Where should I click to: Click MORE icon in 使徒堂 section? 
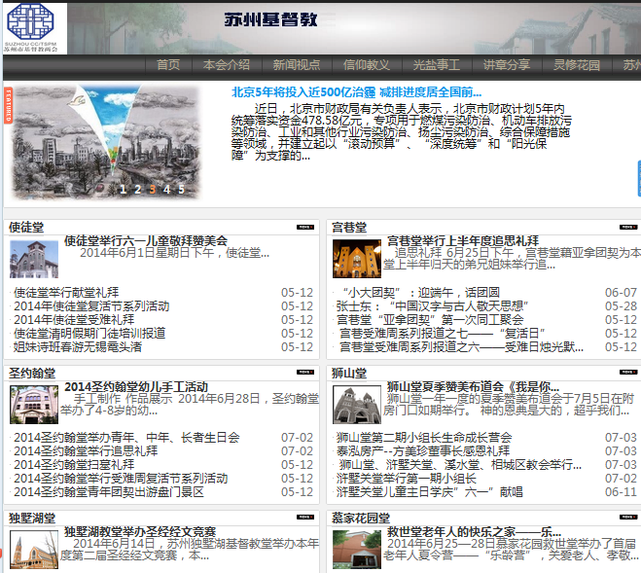coord(305,227)
